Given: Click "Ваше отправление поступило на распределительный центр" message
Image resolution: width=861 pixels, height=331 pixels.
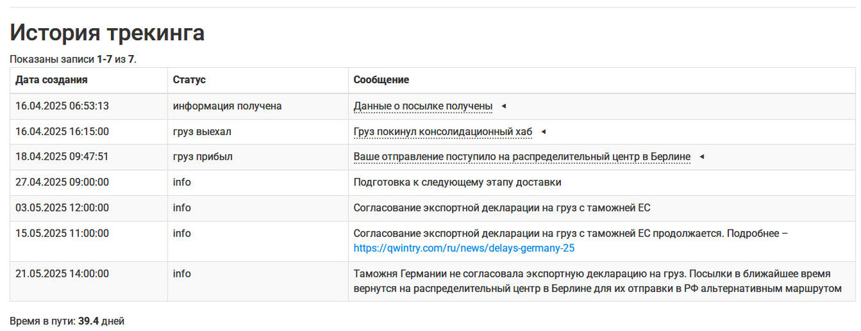Looking at the screenshot, I should (521, 157).
